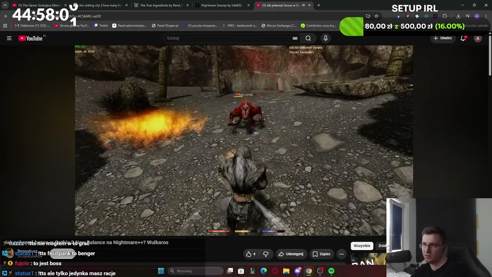Open OBS Studio from the taskbar

(320, 271)
